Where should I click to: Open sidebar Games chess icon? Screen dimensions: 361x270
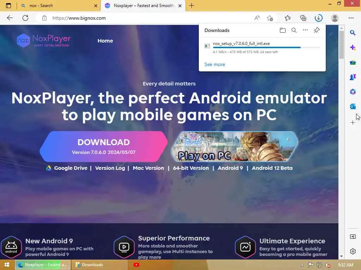(x=353, y=77)
